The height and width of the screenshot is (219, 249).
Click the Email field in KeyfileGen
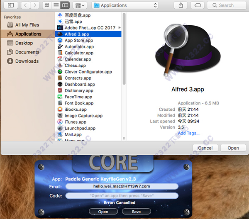pos(122,186)
